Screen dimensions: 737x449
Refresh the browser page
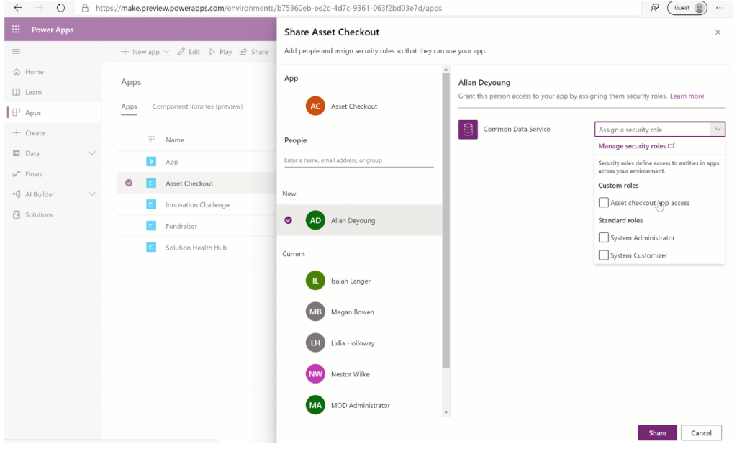[60, 8]
